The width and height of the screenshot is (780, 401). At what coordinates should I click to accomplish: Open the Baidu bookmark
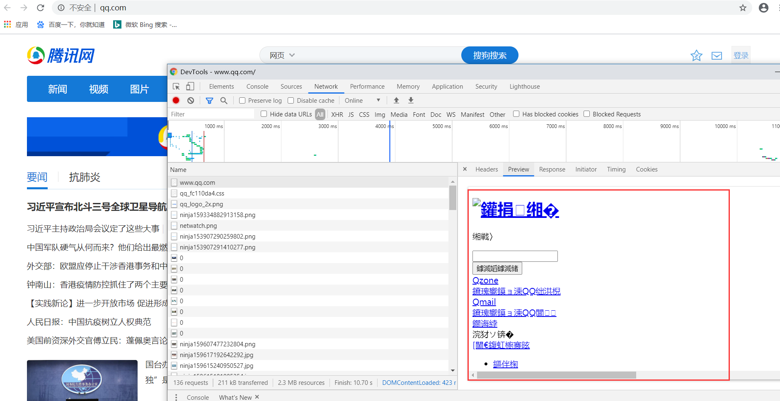[70, 24]
